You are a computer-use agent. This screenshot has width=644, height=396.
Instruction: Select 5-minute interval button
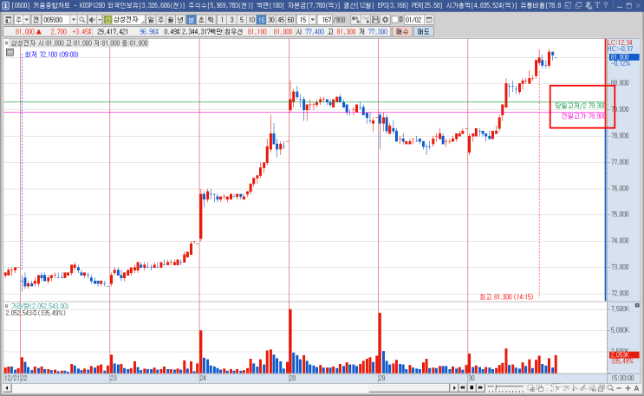pyautogui.click(x=242, y=20)
